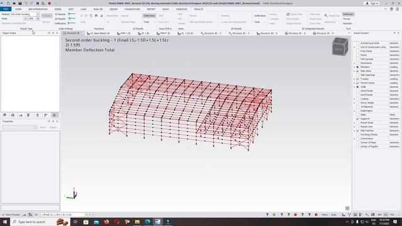Switch to the FOUNDATIONS ribbon tab
Screen dimensions: 402x226
tap(133, 9)
